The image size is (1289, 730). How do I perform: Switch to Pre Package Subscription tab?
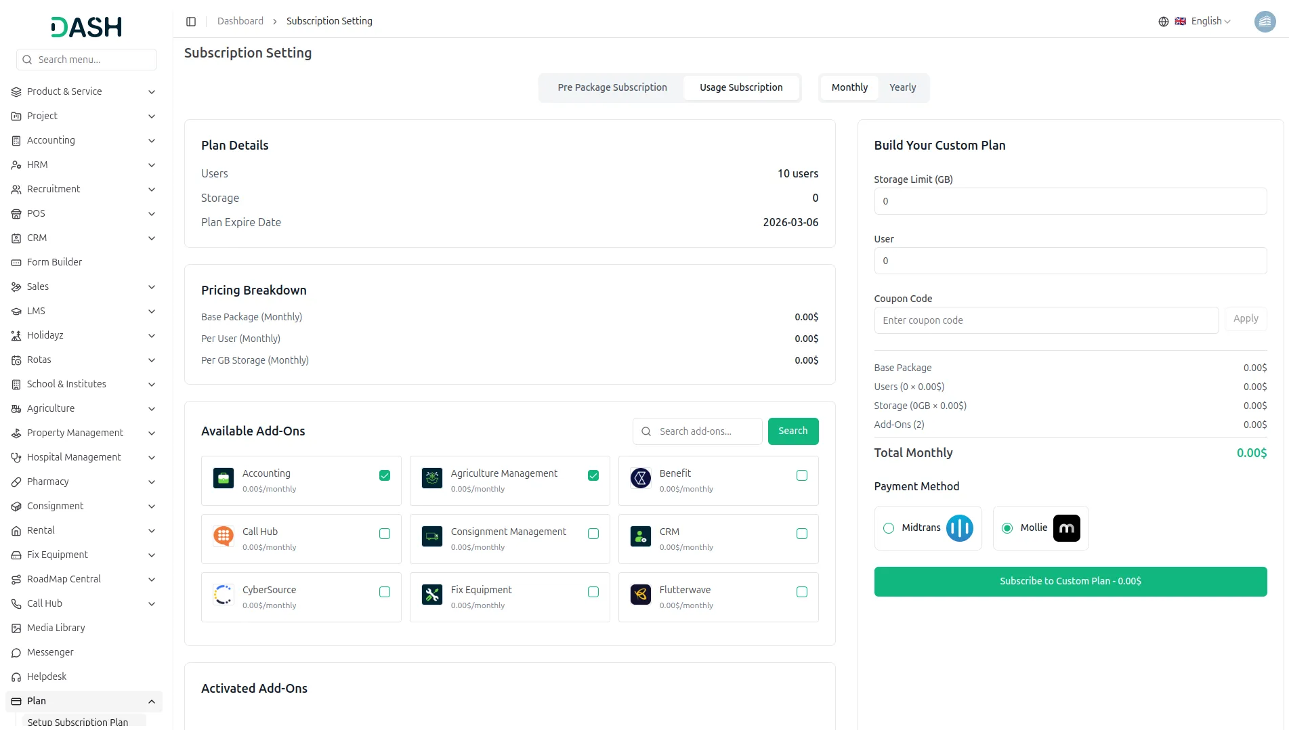pos(612,88)
